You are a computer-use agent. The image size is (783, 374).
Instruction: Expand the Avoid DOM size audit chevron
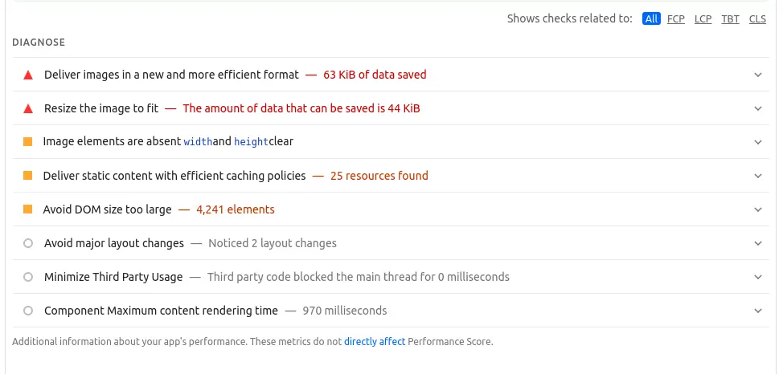(x=757, y=209)
